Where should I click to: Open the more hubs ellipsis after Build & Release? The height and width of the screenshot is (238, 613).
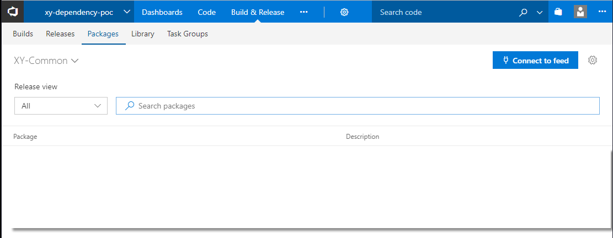(x=304, y=12)
